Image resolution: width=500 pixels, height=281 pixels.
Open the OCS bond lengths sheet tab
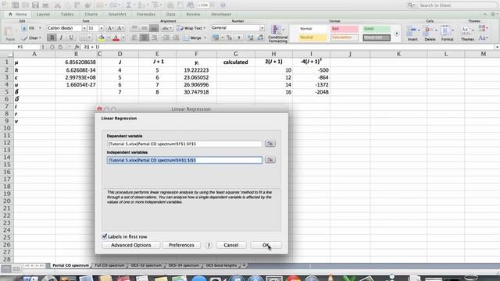(221, 265)
